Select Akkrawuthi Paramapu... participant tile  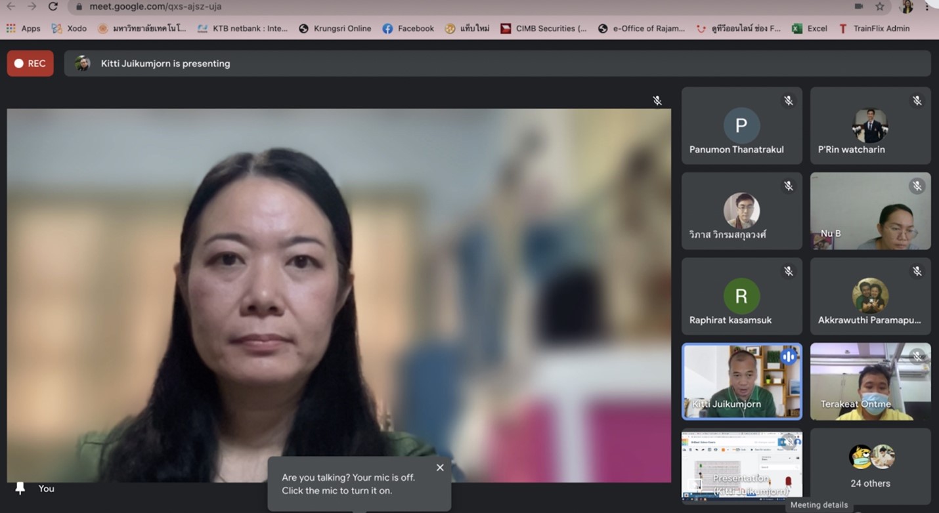pos(870,296)
